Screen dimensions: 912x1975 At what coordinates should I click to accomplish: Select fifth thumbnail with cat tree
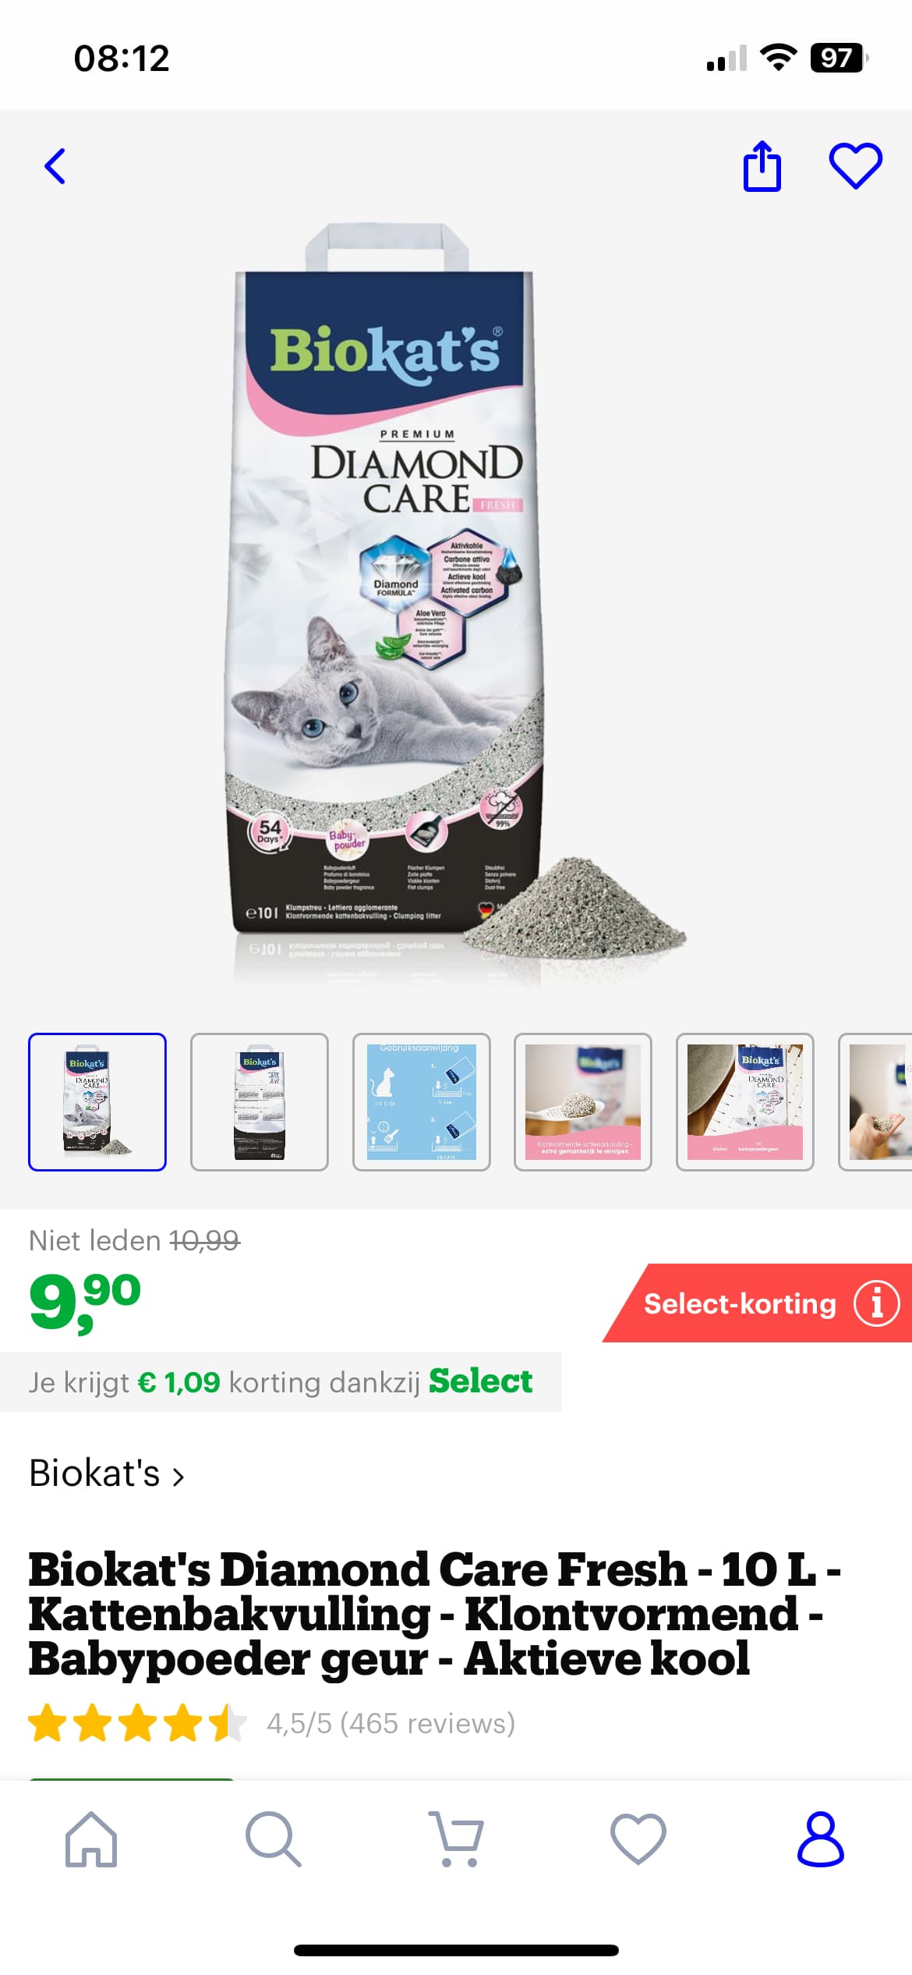[745, 1102]
